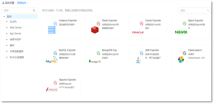
Task: Click the Elasticsearch colorful logo
Action: click(181, 60)
